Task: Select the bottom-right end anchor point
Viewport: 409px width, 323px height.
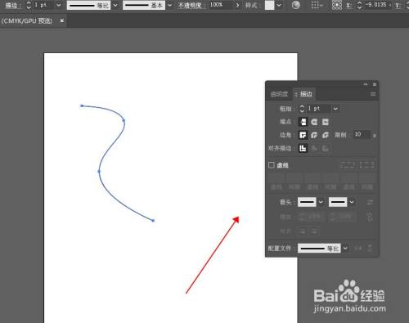Action: (153, 221)
